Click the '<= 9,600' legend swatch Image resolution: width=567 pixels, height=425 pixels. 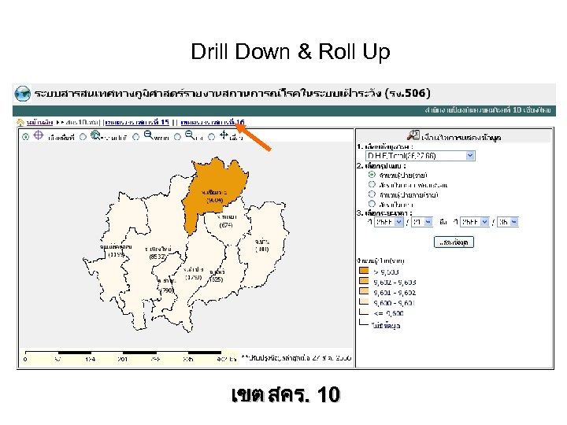364,312
